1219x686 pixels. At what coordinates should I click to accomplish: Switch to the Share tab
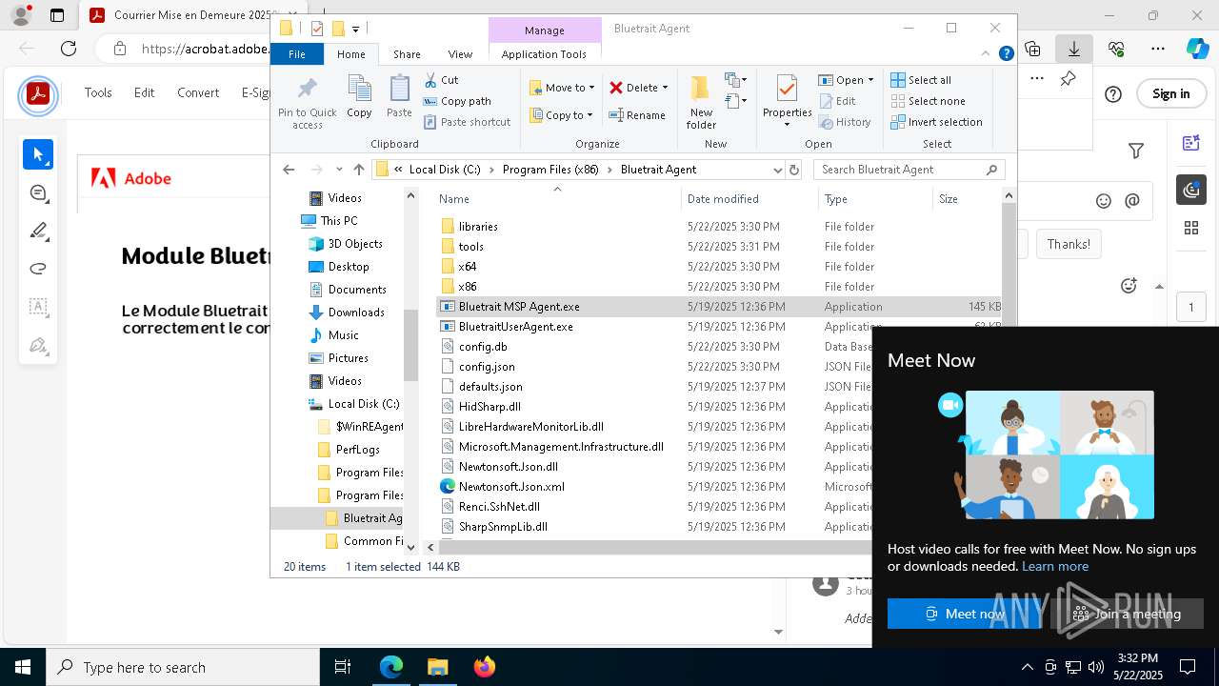click(x=407, y=54)
